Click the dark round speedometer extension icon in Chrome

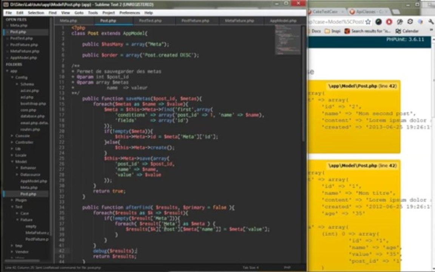click(x=378, y=22)
